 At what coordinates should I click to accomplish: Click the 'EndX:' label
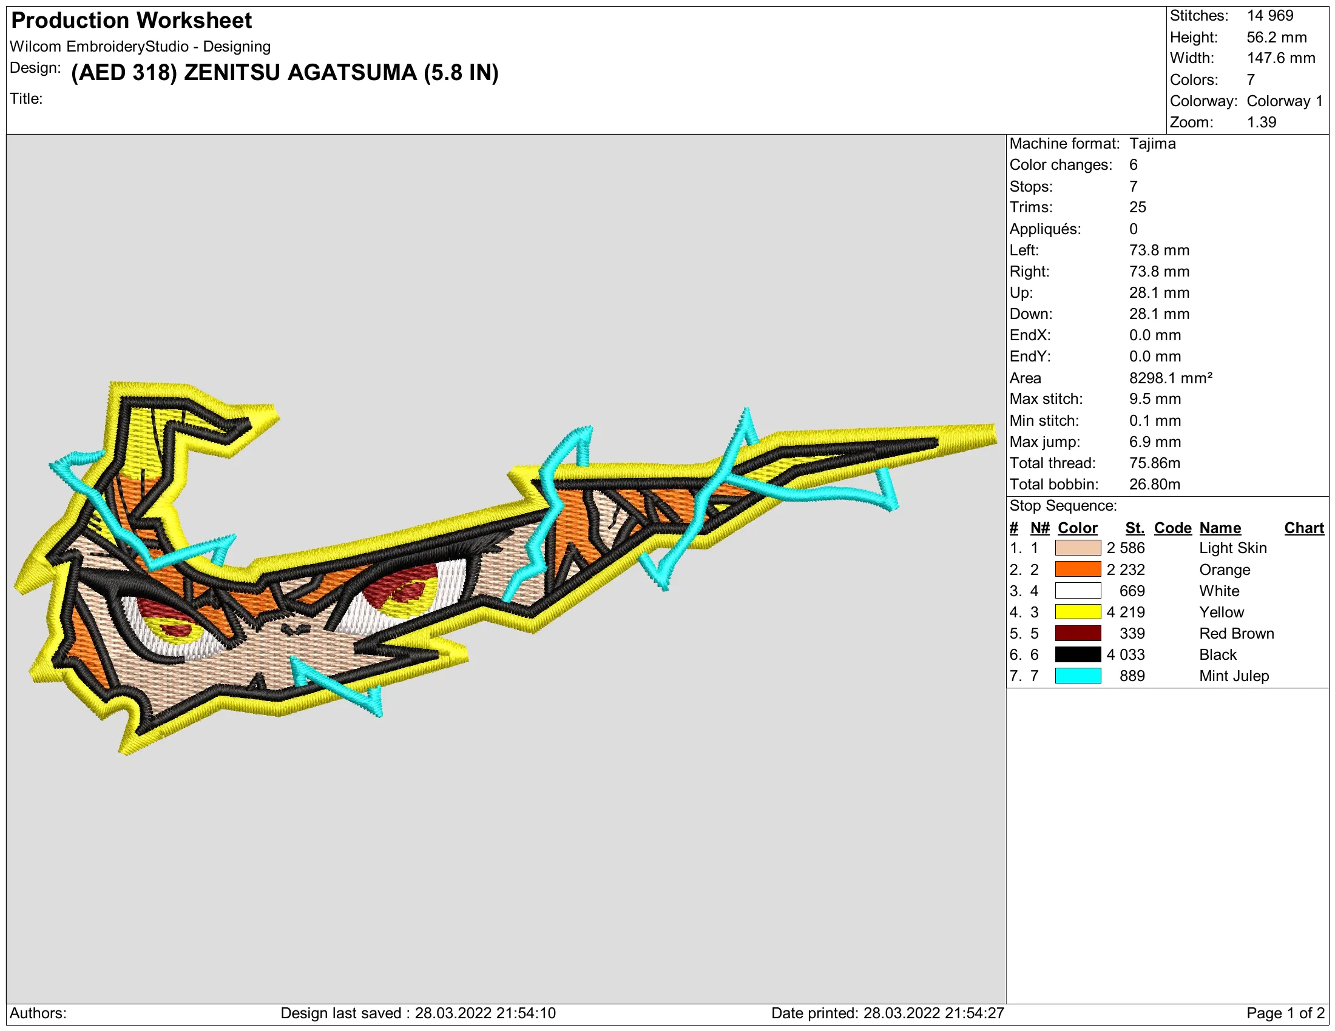coord(1030,335)
